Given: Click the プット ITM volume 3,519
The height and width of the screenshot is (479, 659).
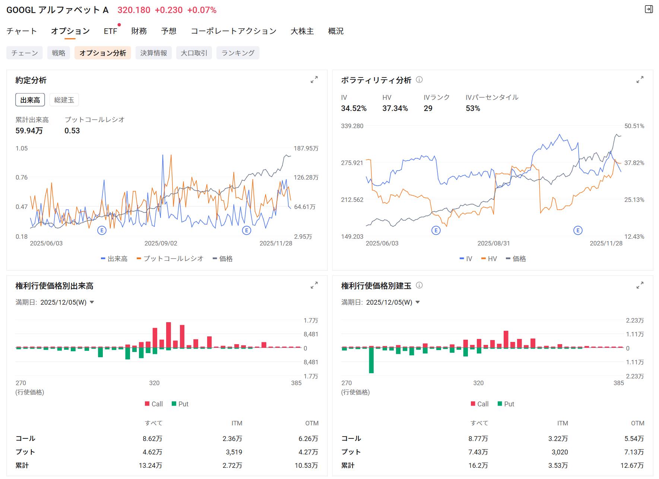Looking at the screenshot, I should tap(234, 452).
